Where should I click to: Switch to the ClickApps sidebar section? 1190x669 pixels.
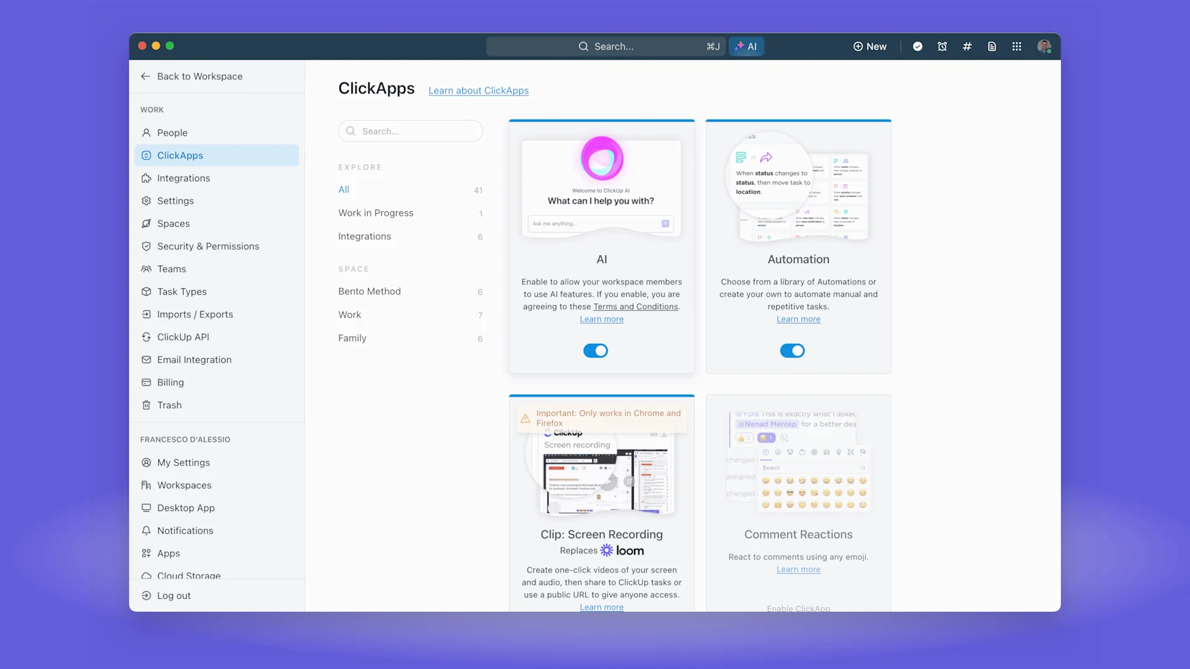click(180, 155)
